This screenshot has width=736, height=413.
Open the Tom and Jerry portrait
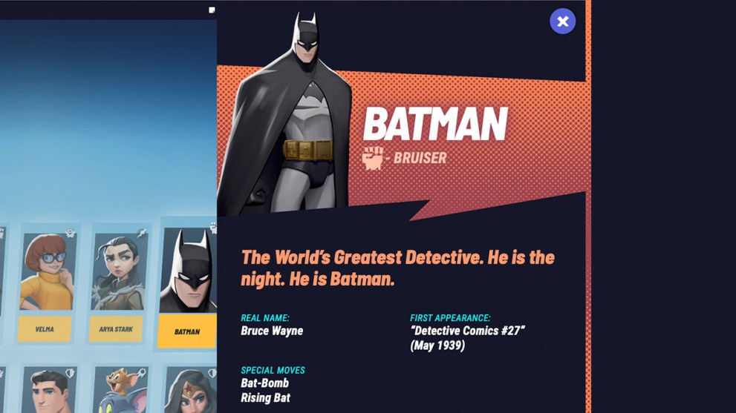pos(121,390)
